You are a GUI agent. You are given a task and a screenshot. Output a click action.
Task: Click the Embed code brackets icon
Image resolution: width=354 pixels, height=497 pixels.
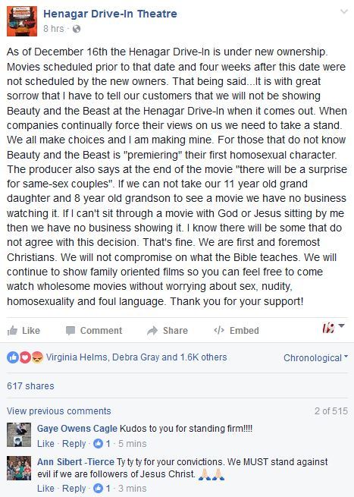pos(219,330)
